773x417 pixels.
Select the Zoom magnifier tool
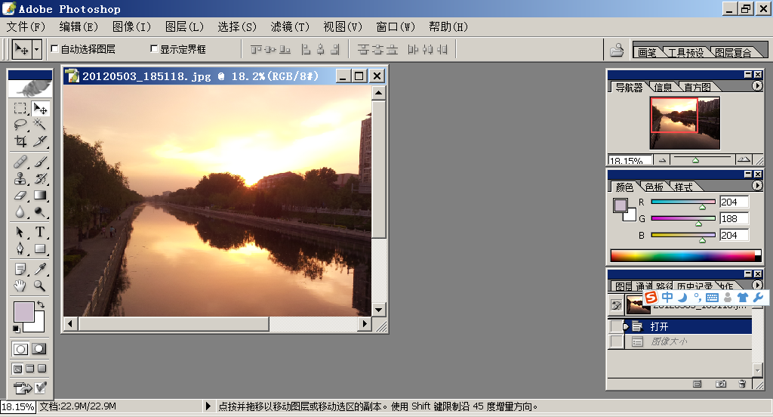(40, 286)
